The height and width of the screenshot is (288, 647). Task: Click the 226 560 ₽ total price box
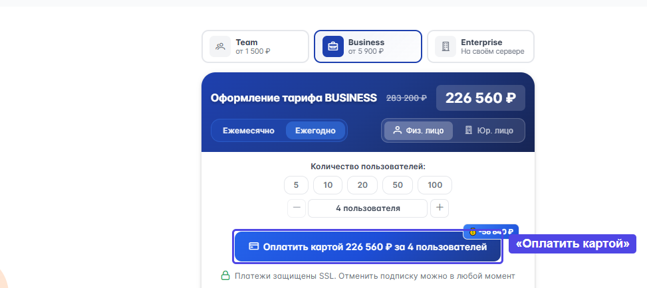point(480,98)
